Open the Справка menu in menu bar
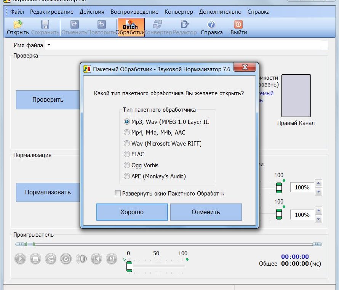The height and width of the screenshot is (290, 339). coord(259,12)
